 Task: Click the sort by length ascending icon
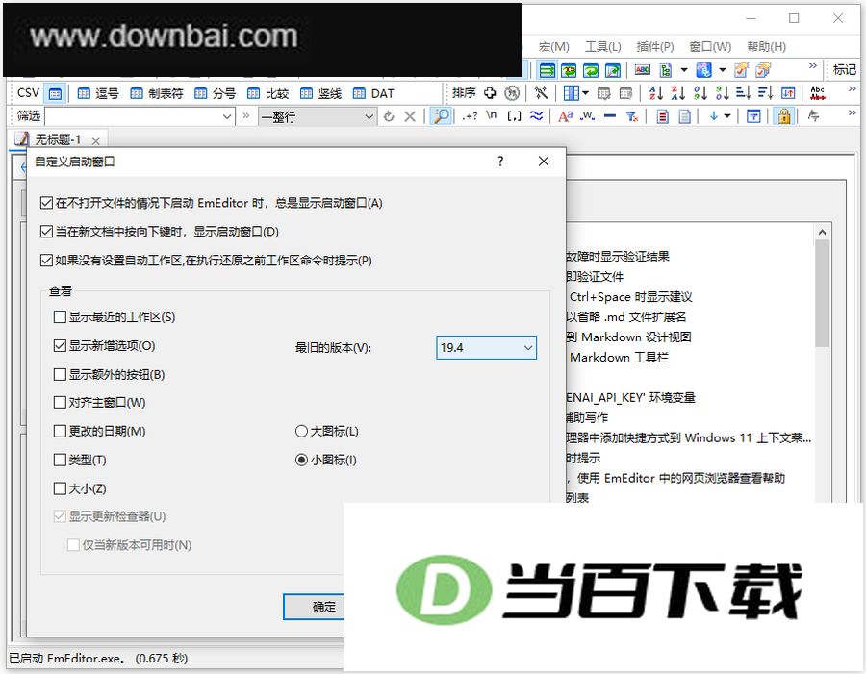tap(744, 93)
